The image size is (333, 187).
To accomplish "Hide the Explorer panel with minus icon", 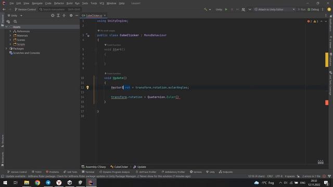I will coord(77,16).
